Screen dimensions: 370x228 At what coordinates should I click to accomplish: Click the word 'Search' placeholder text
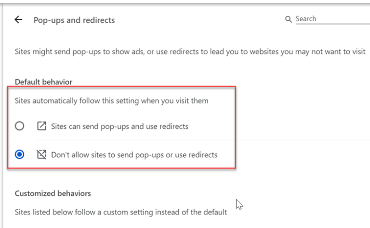click(306, 19)
